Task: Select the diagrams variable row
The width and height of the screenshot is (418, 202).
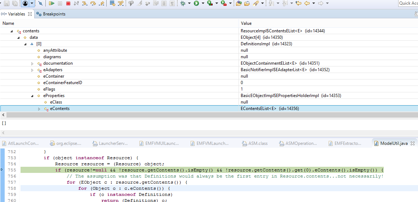Action: click(209, 57)
